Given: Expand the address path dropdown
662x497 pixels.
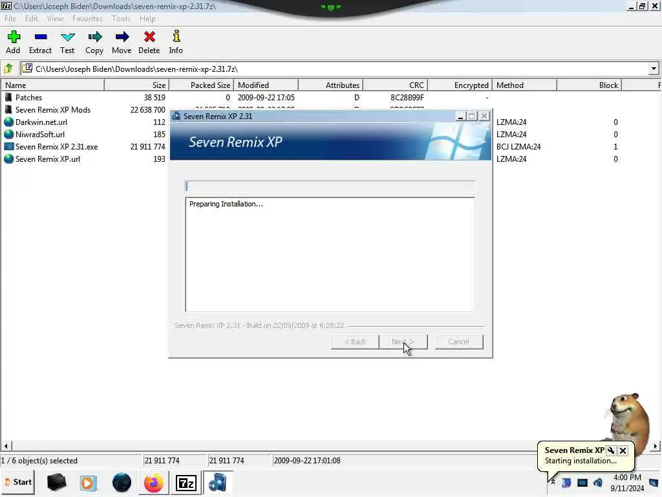Looking at the screenshot, I should coord(654,69).
